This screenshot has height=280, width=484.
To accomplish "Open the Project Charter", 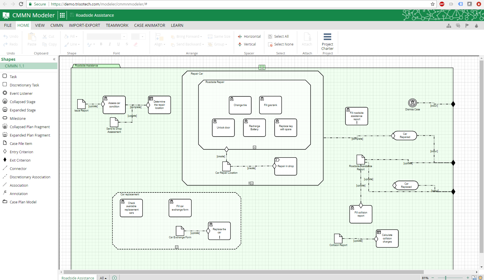I will pyautogui.click(x=327, y=42).
